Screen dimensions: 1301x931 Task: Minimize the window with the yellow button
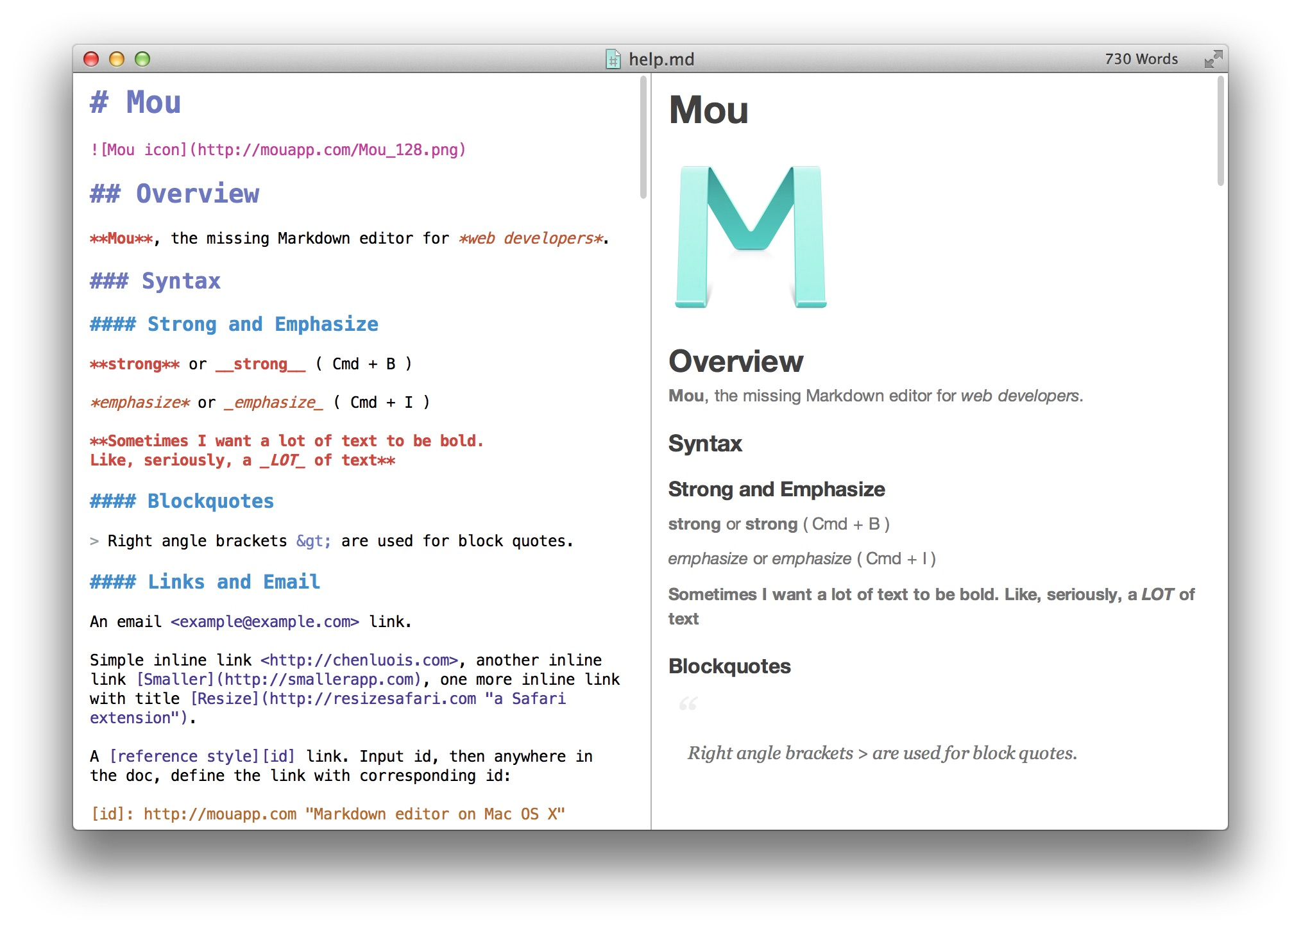(117, 59)
